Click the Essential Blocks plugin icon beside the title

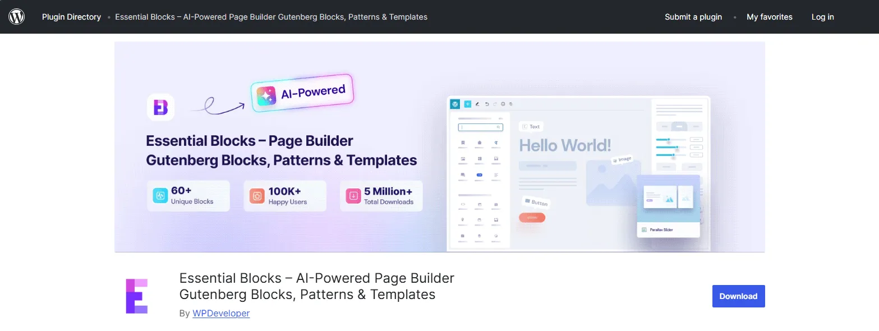click(136, 296)
